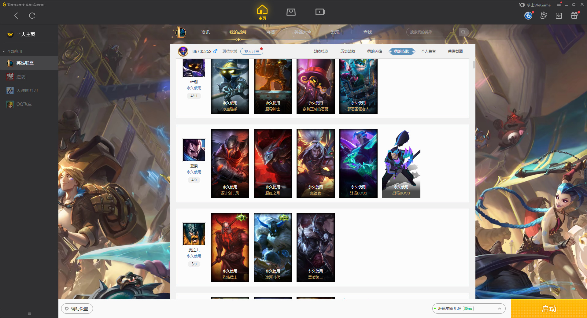The width and height of the screenshot is (587, 318).
Task: Open the WeGame main menu icon
Action: click(x=559, y=4)
